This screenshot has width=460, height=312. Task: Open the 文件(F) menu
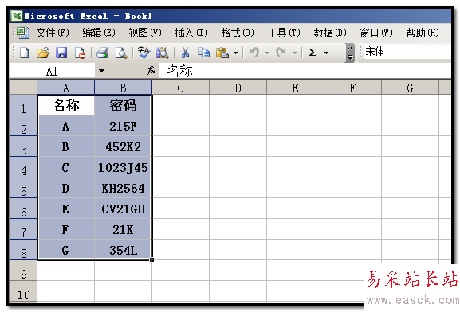coord(53,33)
